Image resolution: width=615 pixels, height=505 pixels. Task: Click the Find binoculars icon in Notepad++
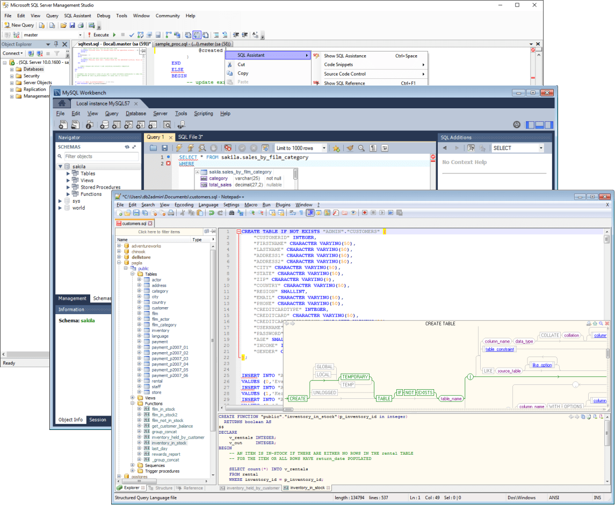(231, 213)
